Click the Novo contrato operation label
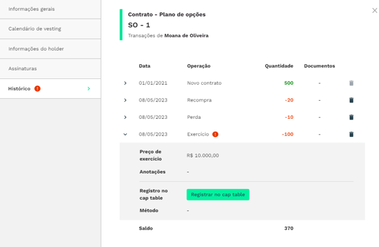Image resolution: width=379 pixels, height=247 pixels. pyautogui.click(x=204, y=83)
